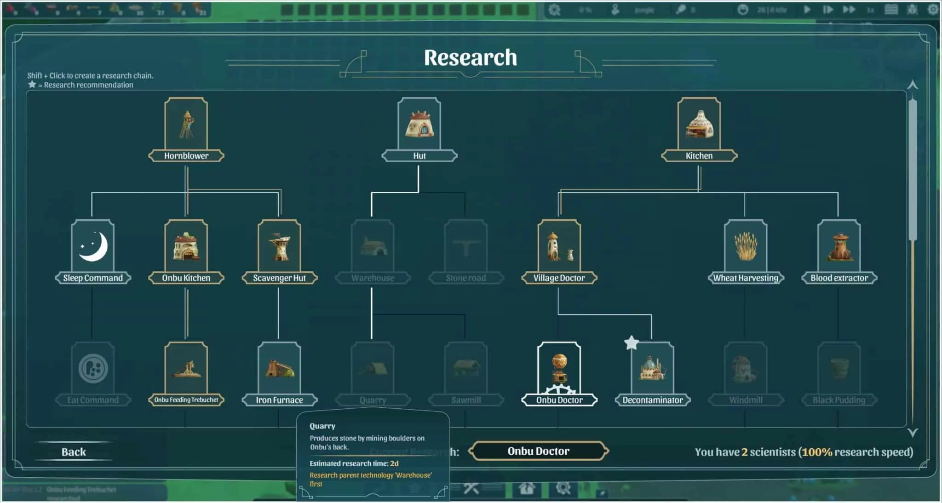
Task: Select the demolish house icon in bottom bar
Action: 527,488
